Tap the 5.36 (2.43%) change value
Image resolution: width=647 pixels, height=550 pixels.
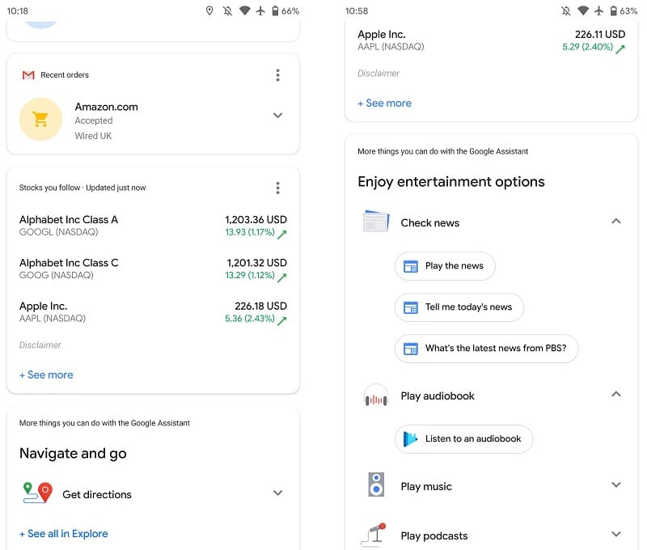[x=250, y=319]
